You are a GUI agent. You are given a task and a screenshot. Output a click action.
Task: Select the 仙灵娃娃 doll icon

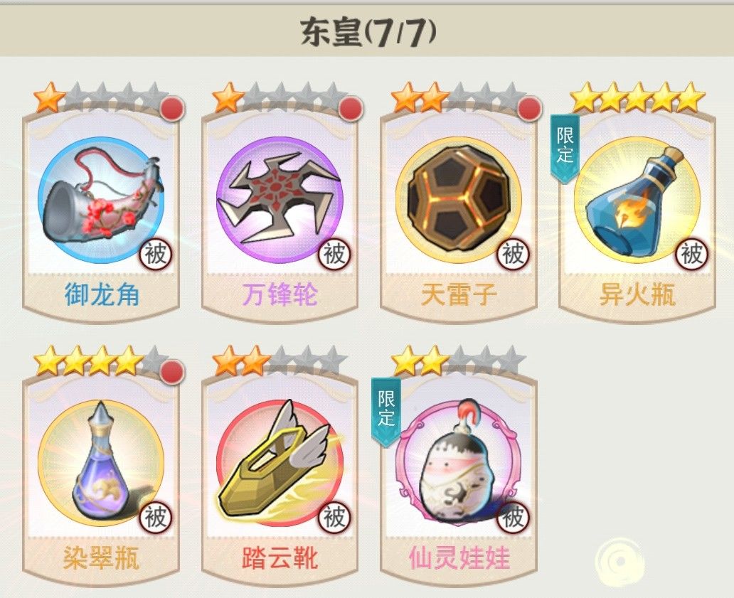[x=459, y=463]
